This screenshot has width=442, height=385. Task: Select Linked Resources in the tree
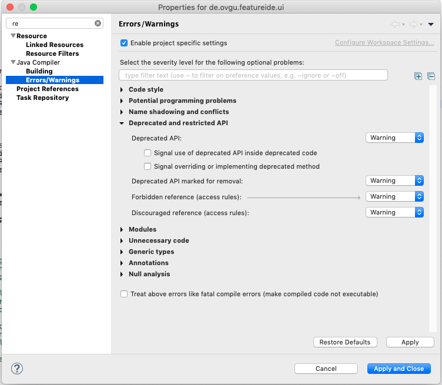click(55, 45)
